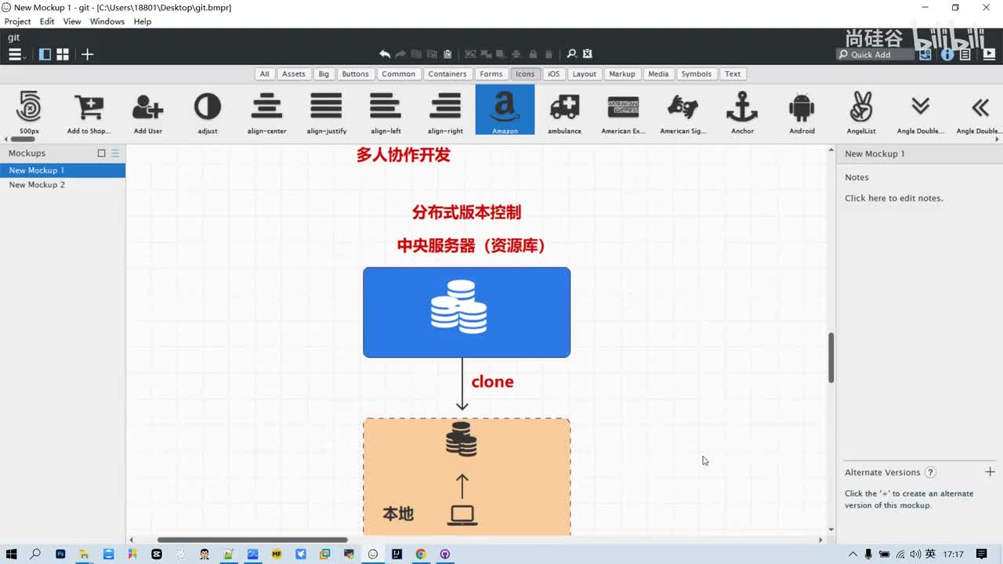Open the Help menu
The height and width of the screenshot is (564, 1003).
143,21
